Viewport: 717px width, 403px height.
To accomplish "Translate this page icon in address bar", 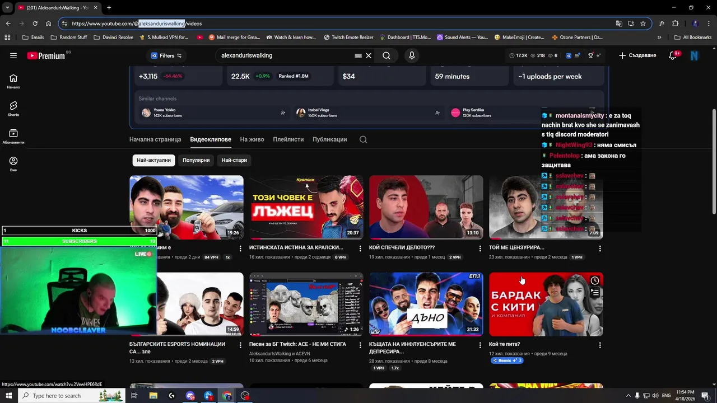I will [x=619, y=24].
